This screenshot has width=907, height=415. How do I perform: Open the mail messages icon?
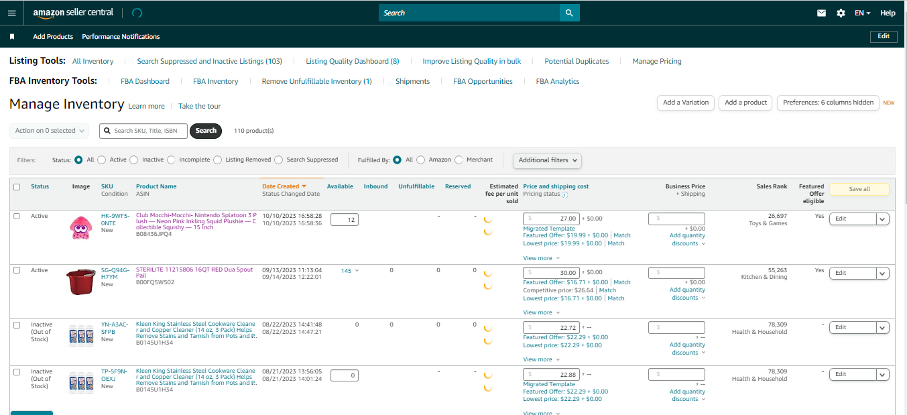[x=821, y=13]
